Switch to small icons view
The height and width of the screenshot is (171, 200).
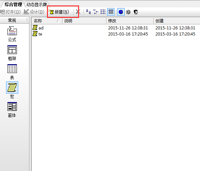96,12
